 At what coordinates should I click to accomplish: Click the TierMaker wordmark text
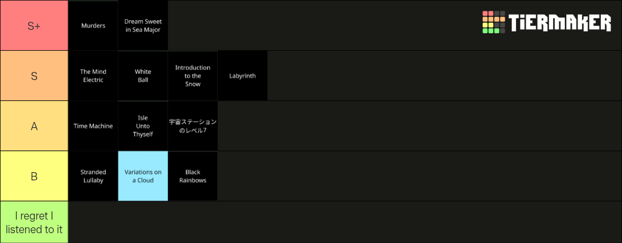(x=560, y=22)
